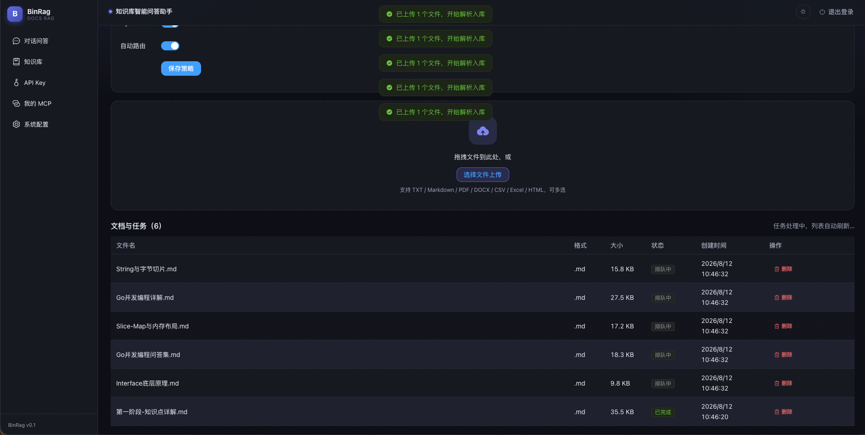
Task: Click the 状态 column header
Action: click(x=658, y=245)
